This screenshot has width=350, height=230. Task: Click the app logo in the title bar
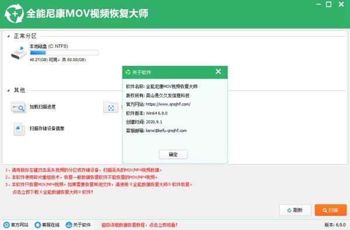click(x=14, y=13)
